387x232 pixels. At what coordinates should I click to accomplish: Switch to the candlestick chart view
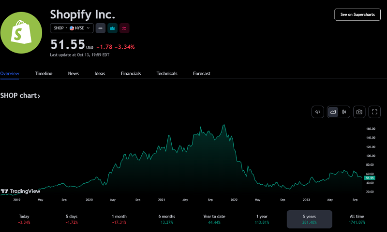tap(344, 112)
